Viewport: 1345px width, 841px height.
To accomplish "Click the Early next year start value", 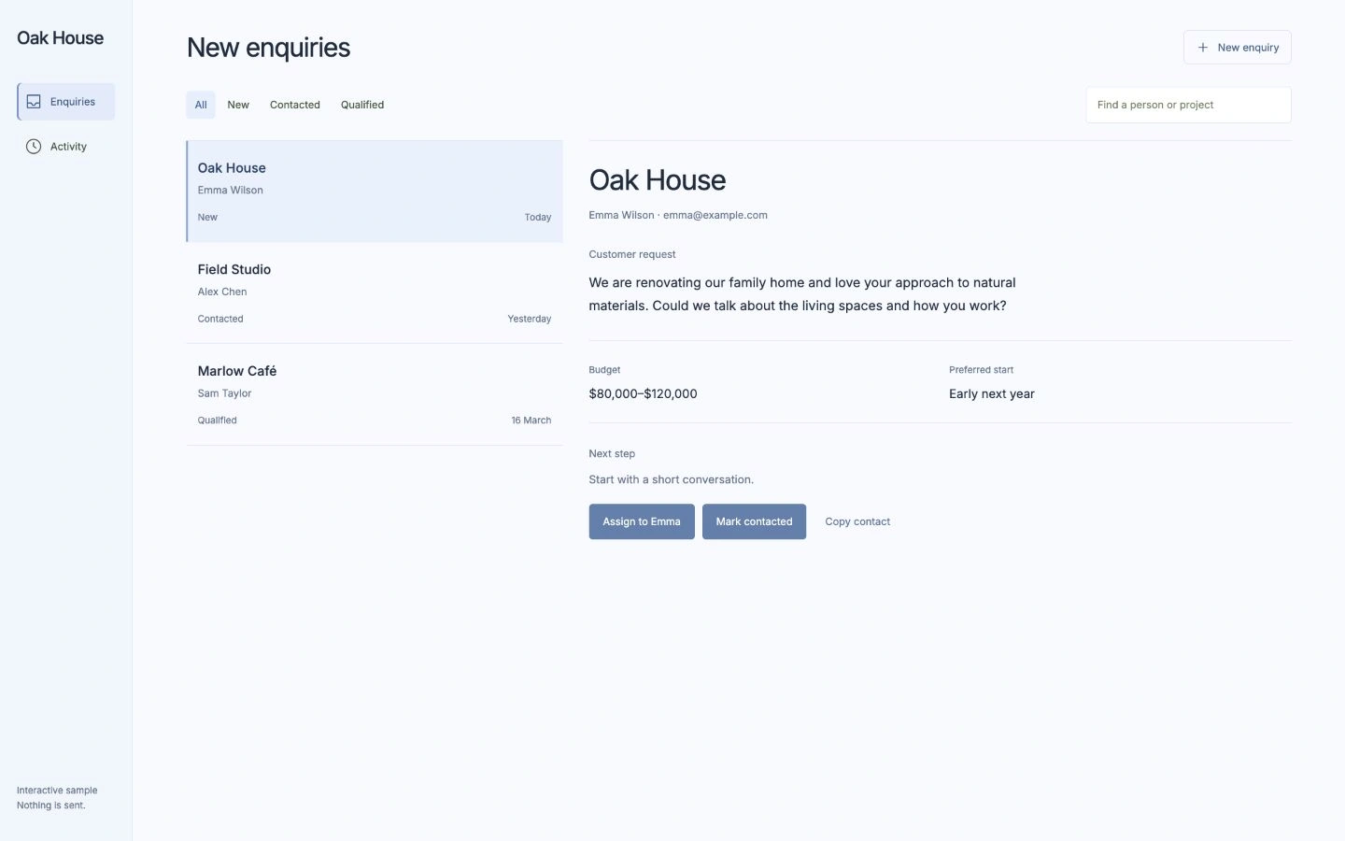I will click(992, 394).
